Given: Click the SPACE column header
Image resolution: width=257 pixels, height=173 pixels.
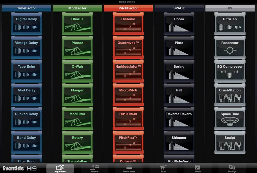Looking at the screenshot, I should (179, 8).
